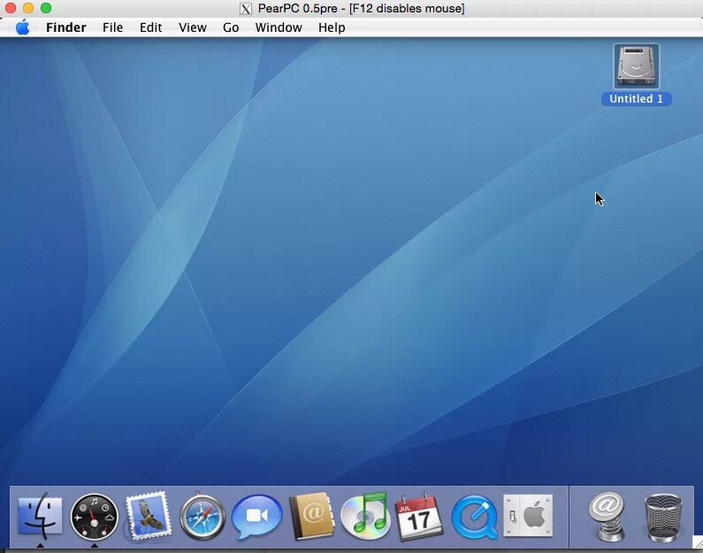Open the Trash in the Dock
The width and height of the screenshot is (703, 553).
663,518
